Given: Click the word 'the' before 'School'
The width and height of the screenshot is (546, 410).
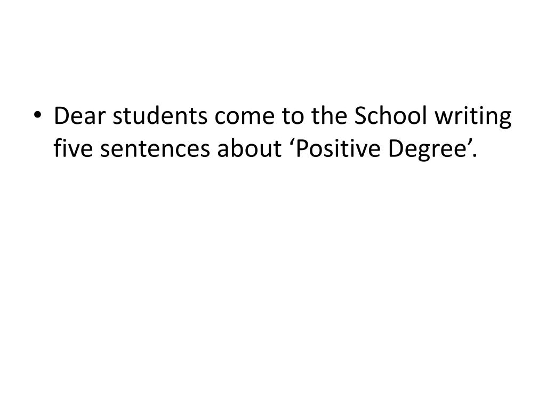Looking at the screenshot, I should (x=329, y=115).
